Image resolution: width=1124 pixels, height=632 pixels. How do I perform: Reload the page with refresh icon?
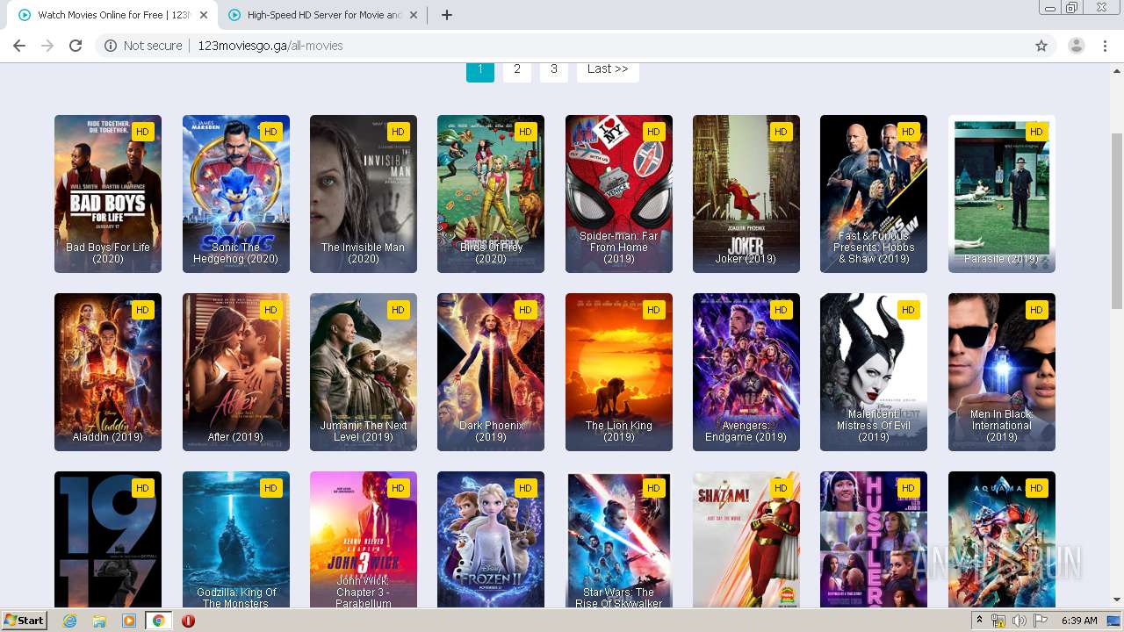[x=76, y=46]
